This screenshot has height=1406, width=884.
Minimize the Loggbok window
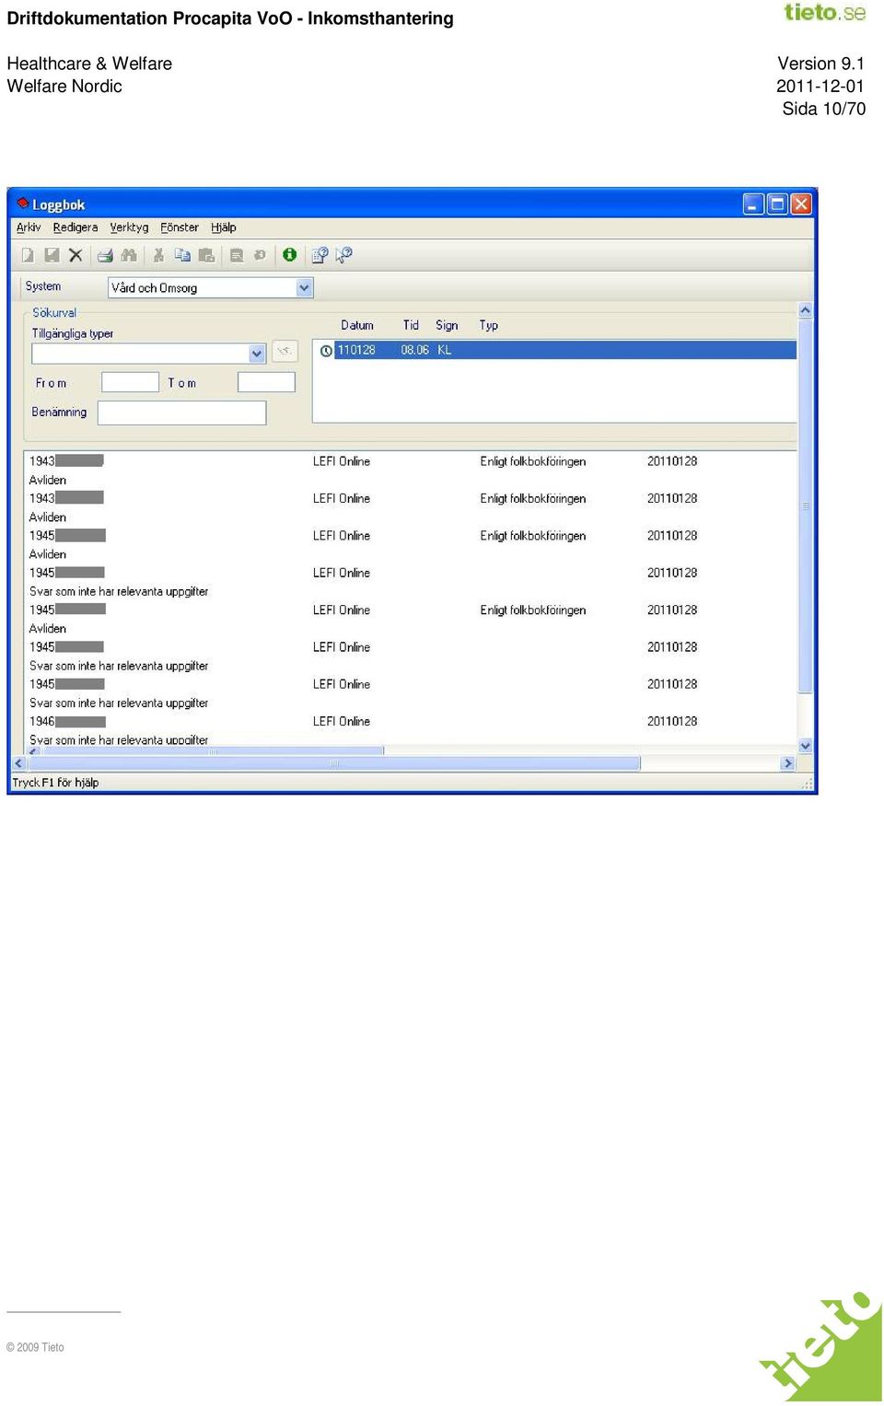coord(753,203)
